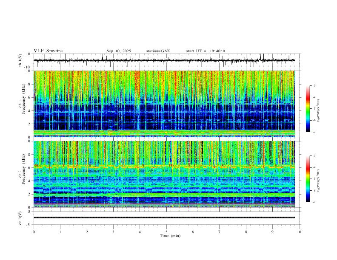This screenshot has height=260, width=337.
Task: Click time axis tick label "0"
Action: pos(34,232)
